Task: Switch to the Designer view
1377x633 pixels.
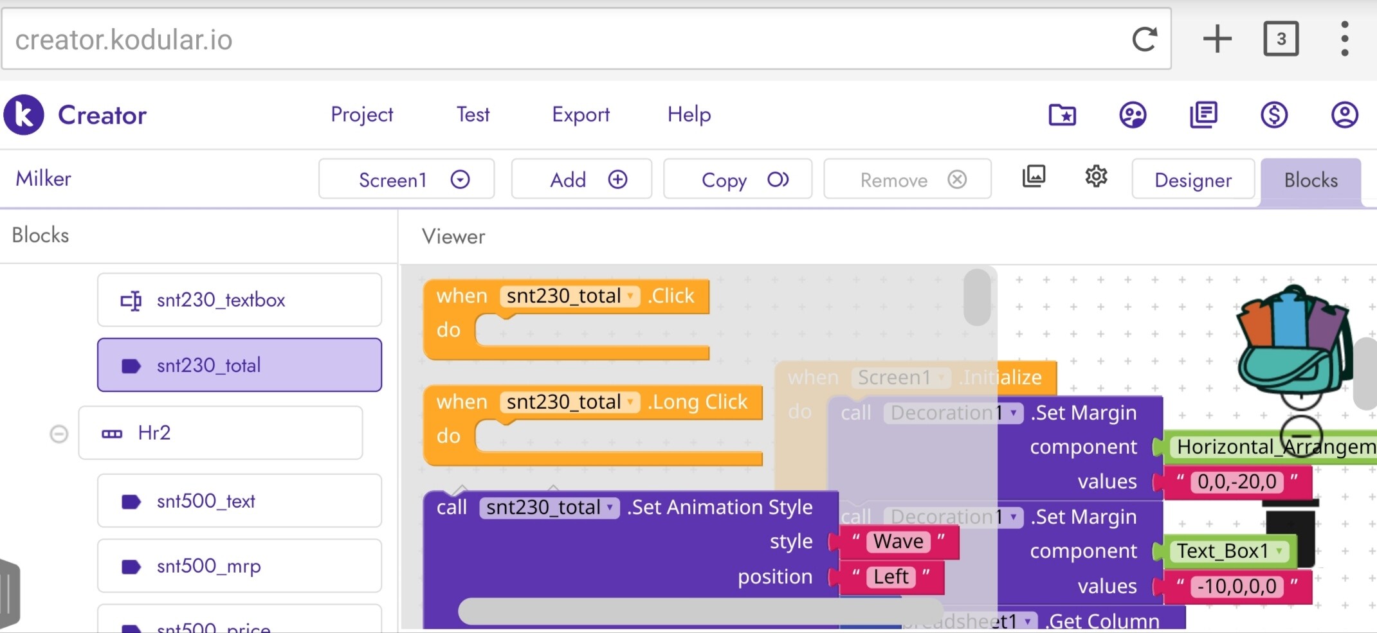Action: pos(1193,179)
